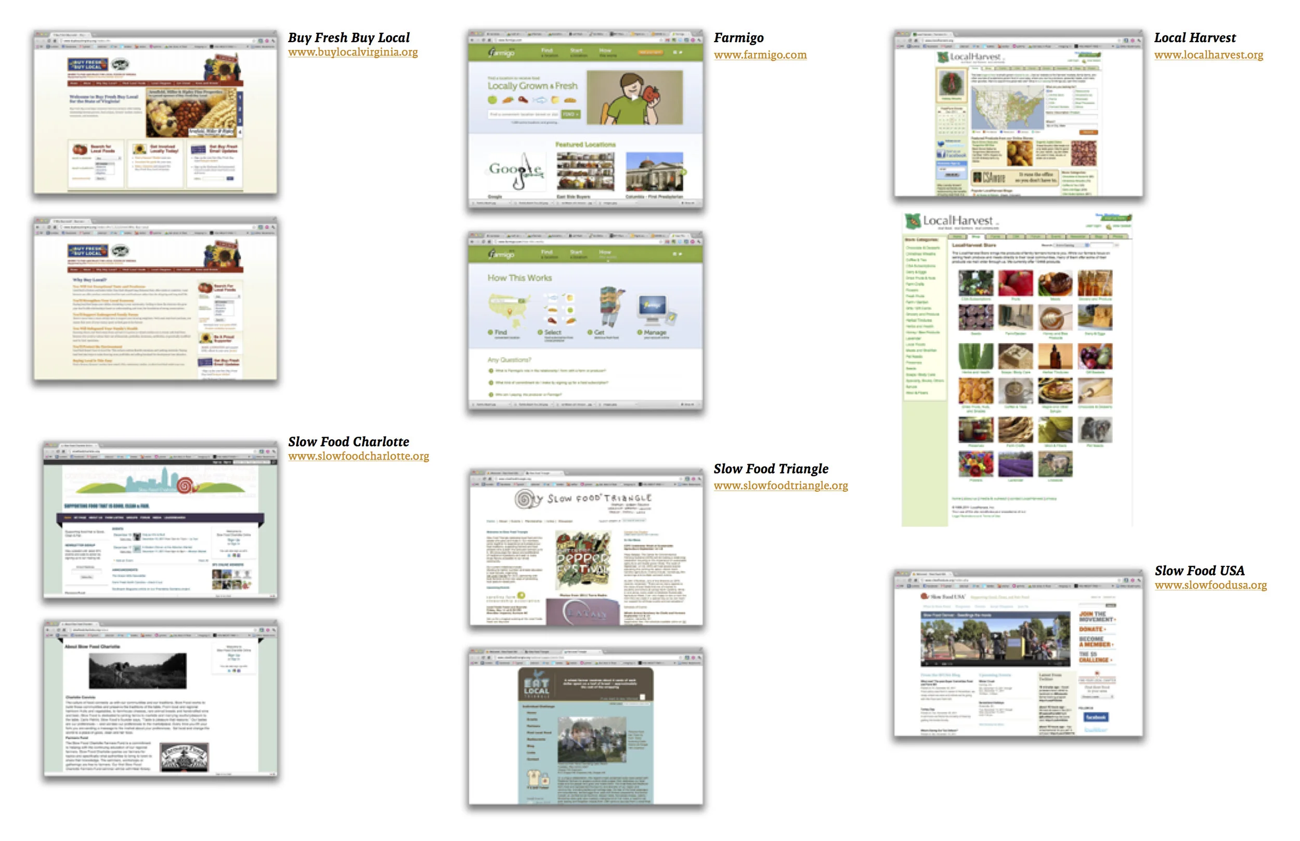This screenshot has width=1300, height=841.
Task: Click DONATE on Slow Food USA
Action: [x=1093, y=629]
